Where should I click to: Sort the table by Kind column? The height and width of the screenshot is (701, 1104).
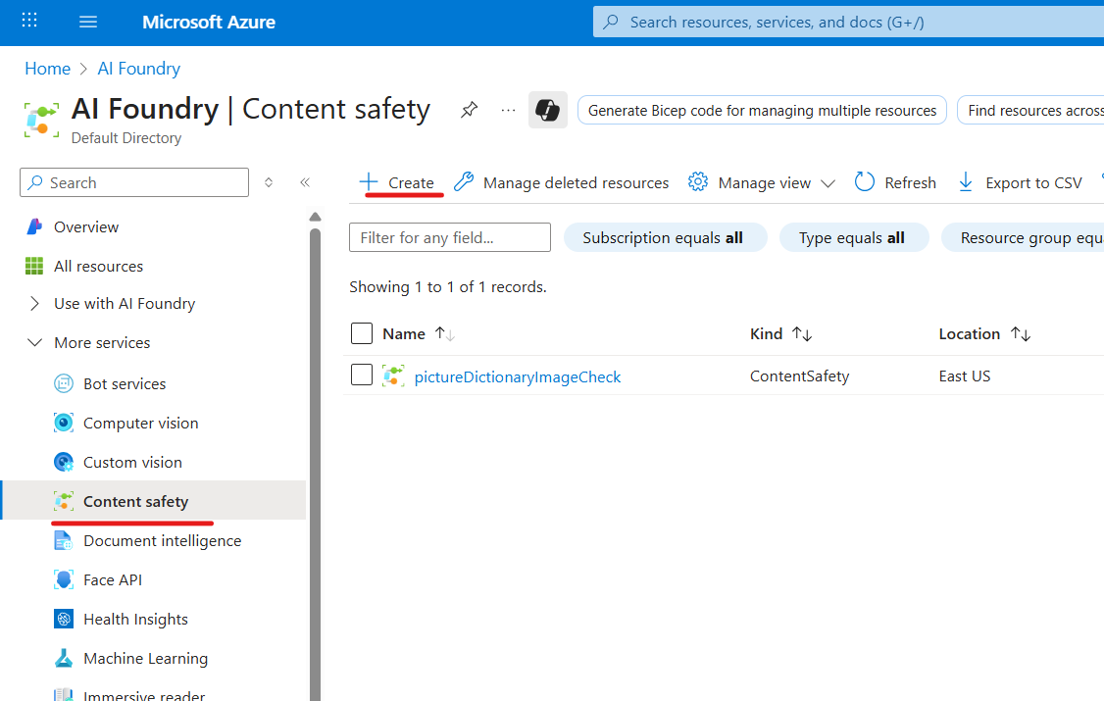point(780,333)
